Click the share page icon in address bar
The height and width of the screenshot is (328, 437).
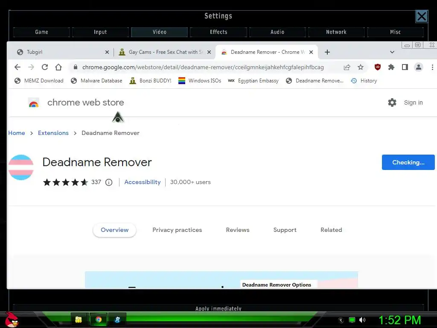[x=347, y=67]
